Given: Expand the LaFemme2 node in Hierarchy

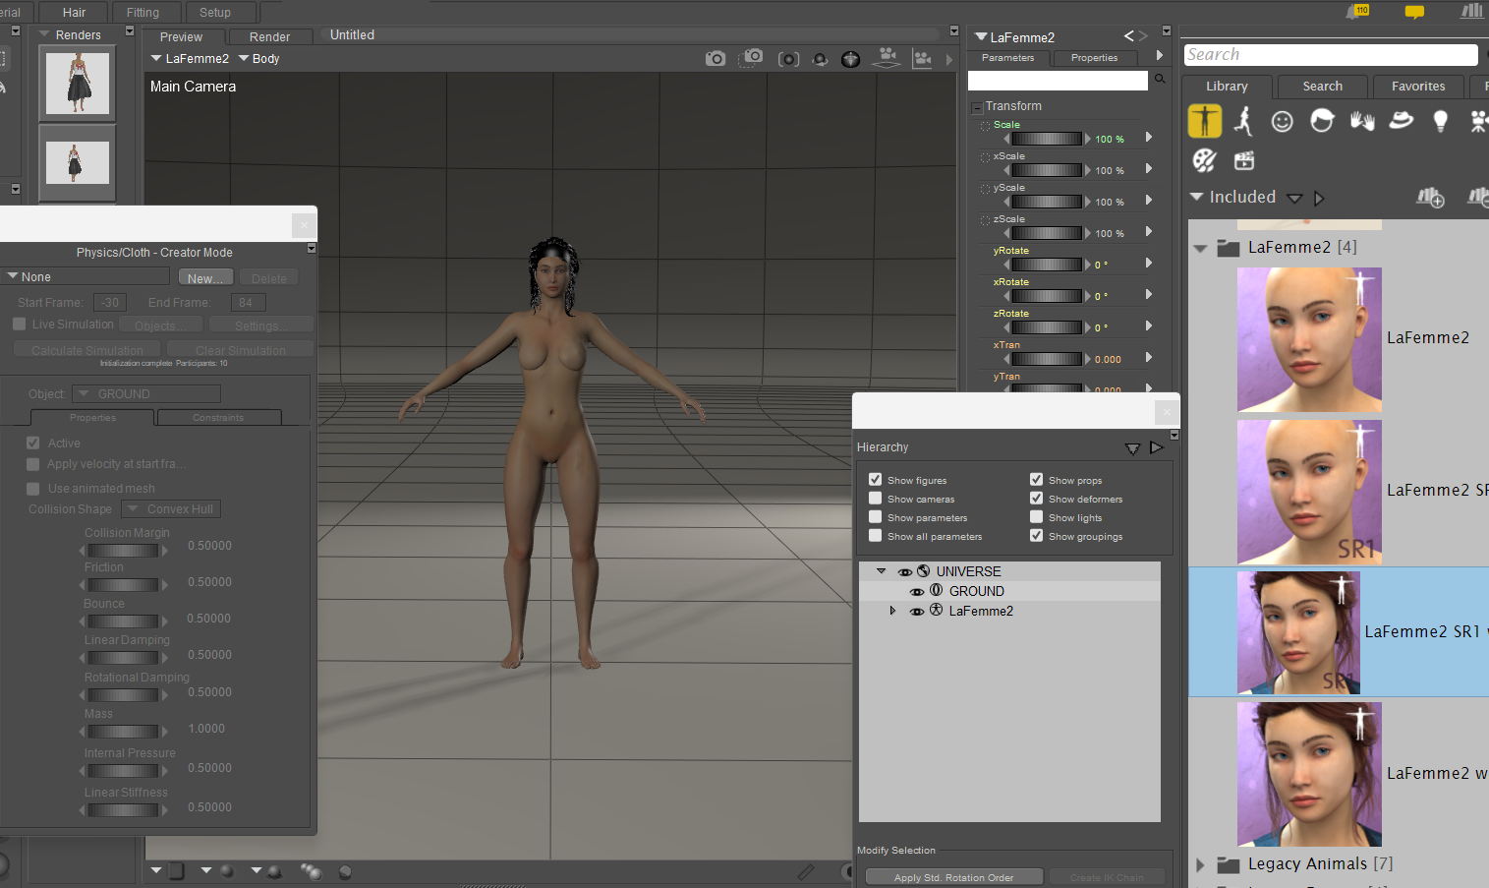Looking at the screenshot, I should click(892, 611).
